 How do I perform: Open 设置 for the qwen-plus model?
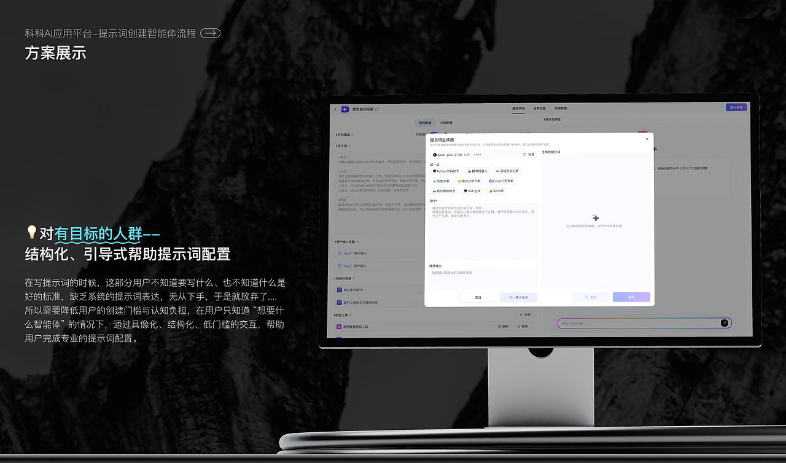coord(529,155)
